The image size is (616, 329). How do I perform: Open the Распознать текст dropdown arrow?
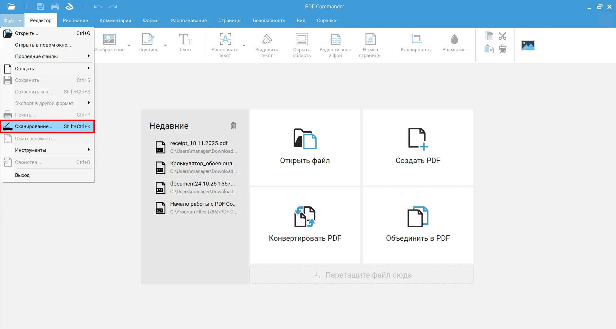[x=244, y=45]
